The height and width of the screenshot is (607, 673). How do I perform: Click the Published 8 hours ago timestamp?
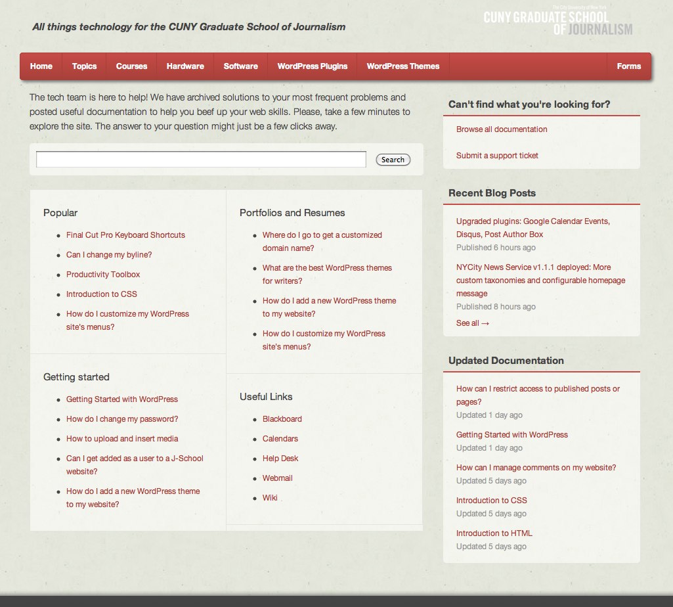click(496, 307)
